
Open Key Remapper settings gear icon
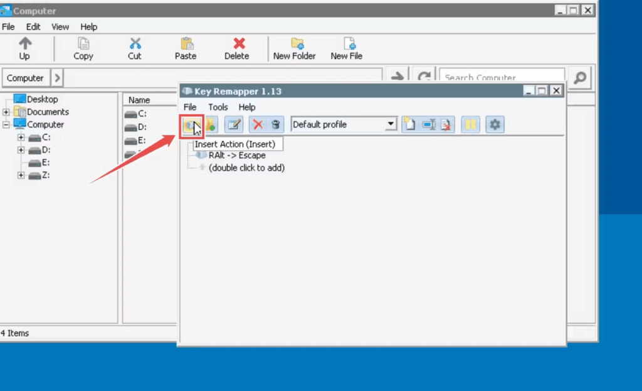point(495,125)
